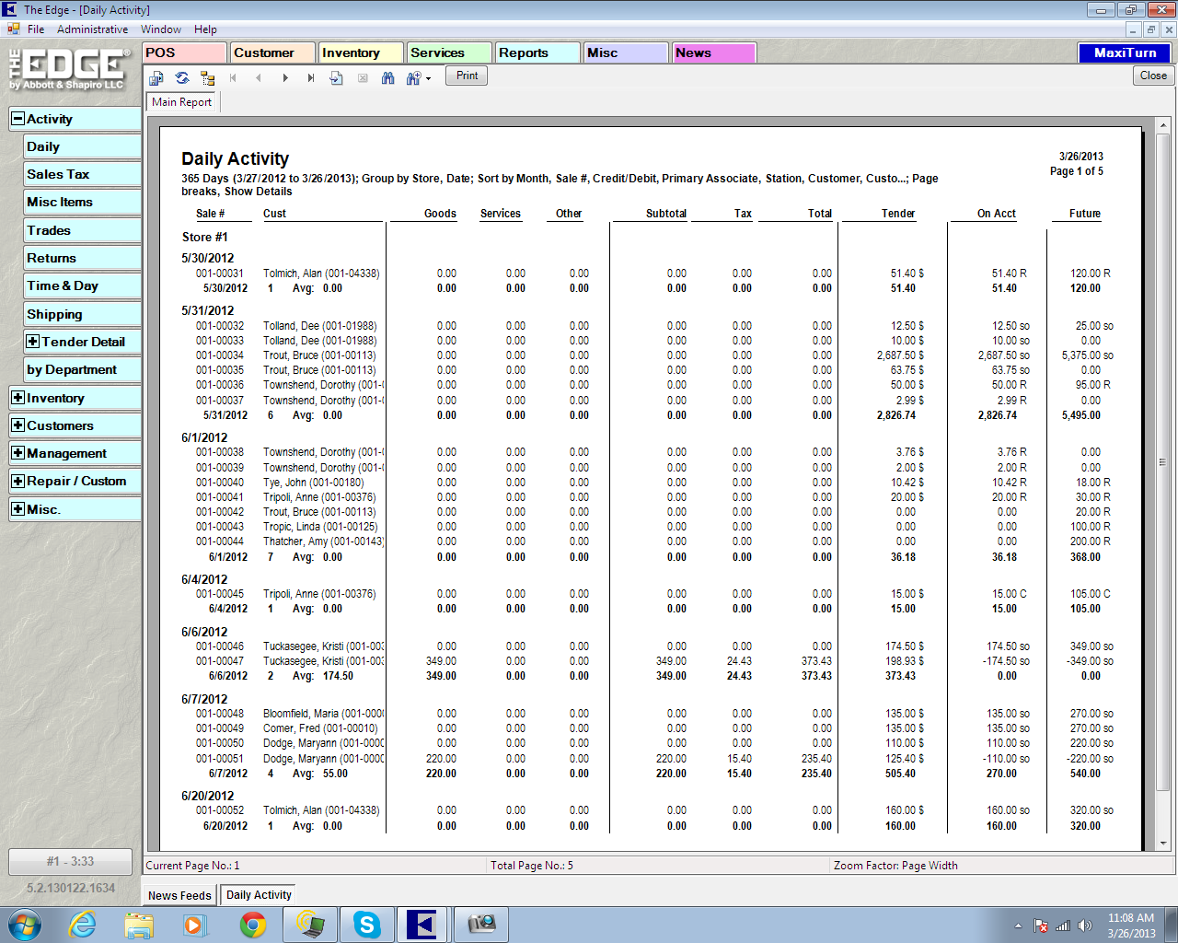
Task: Toggle the group tree icon
Action: click(x=207, y=78)
